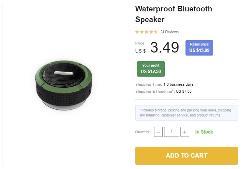This screenshot has width=250, height=169.
Task: Click the fifth half-filled rating star
Action: click(156, 32)
